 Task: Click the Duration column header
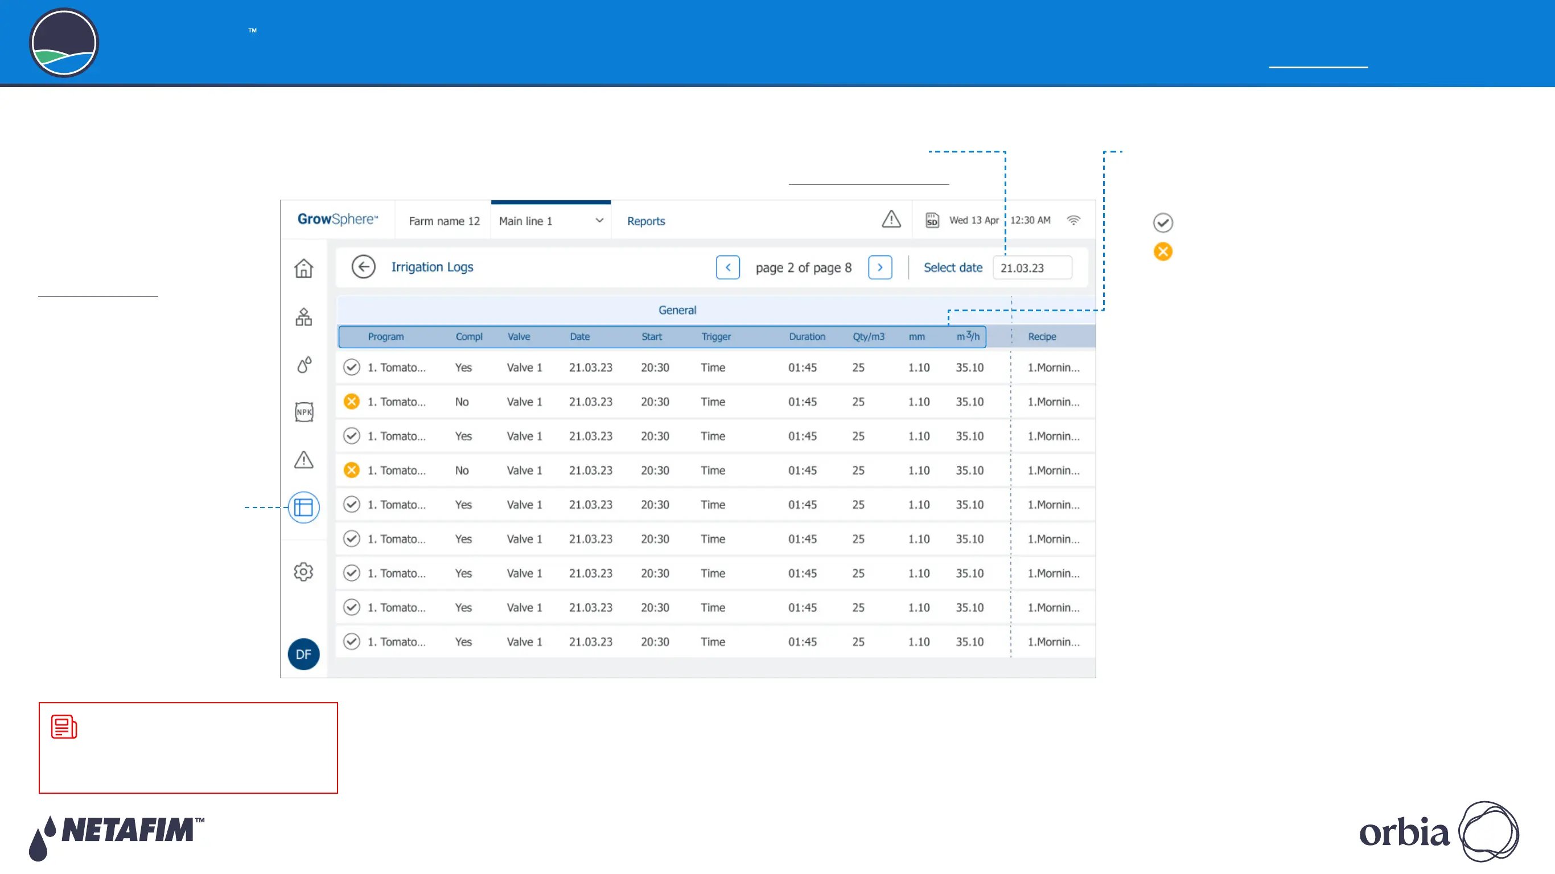click(807, 337)
